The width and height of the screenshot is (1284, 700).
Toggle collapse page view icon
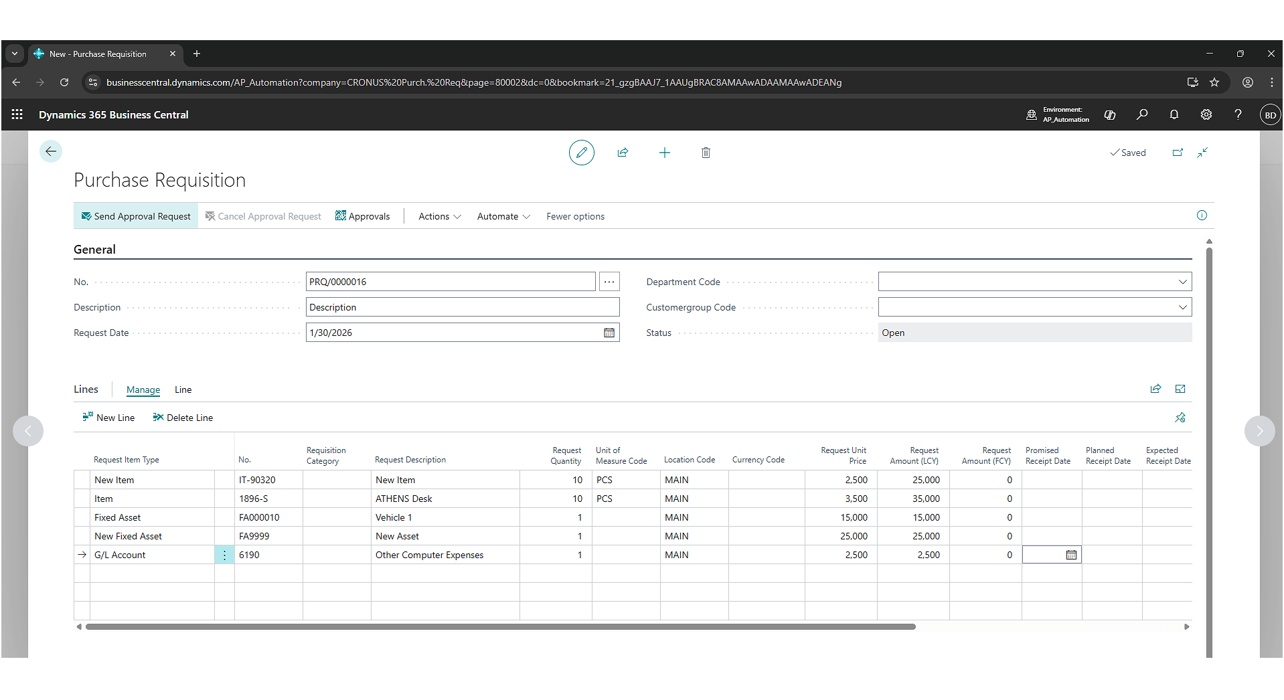click(x=1202, y=153)
